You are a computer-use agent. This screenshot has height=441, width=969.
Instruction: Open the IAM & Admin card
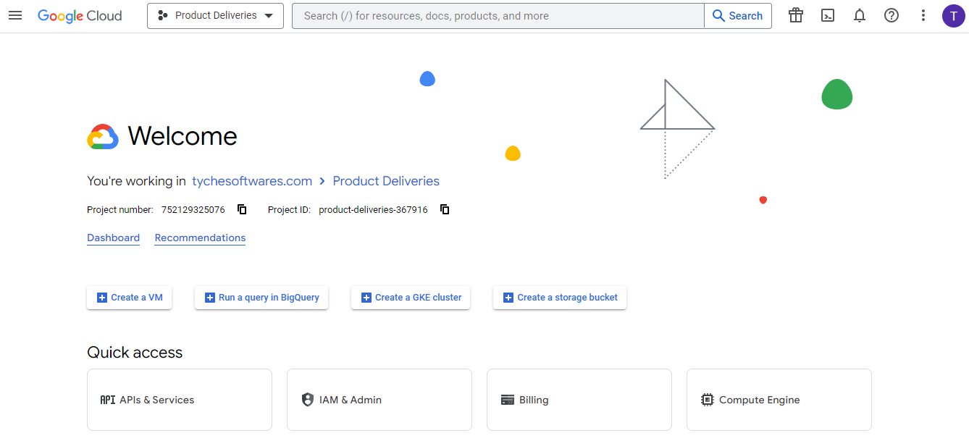379,400
